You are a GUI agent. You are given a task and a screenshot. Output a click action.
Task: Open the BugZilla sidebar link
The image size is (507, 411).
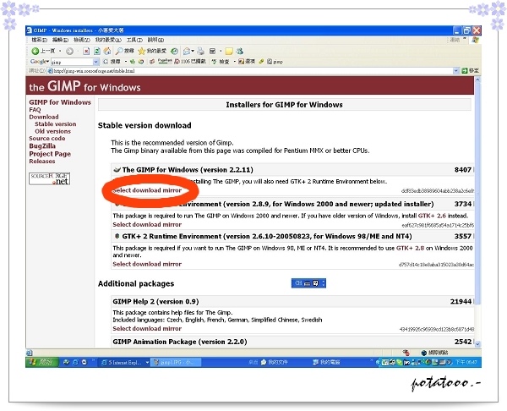click(x=42, y=146)
